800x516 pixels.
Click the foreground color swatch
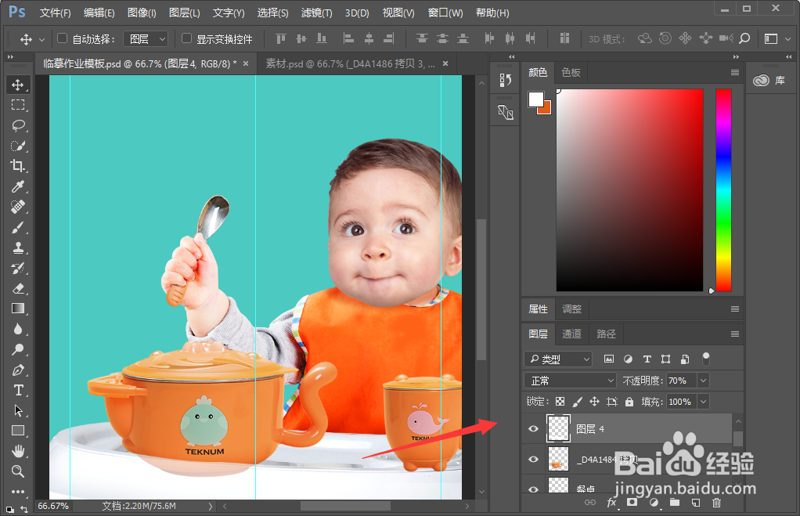535,99
